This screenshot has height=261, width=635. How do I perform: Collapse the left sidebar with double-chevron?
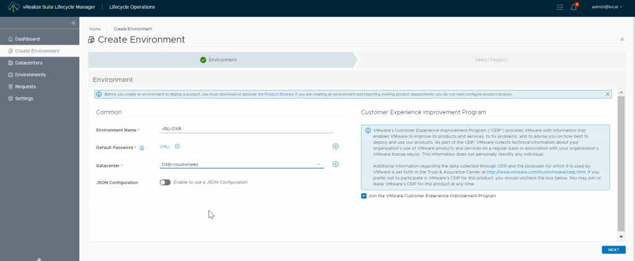(73, 23)
